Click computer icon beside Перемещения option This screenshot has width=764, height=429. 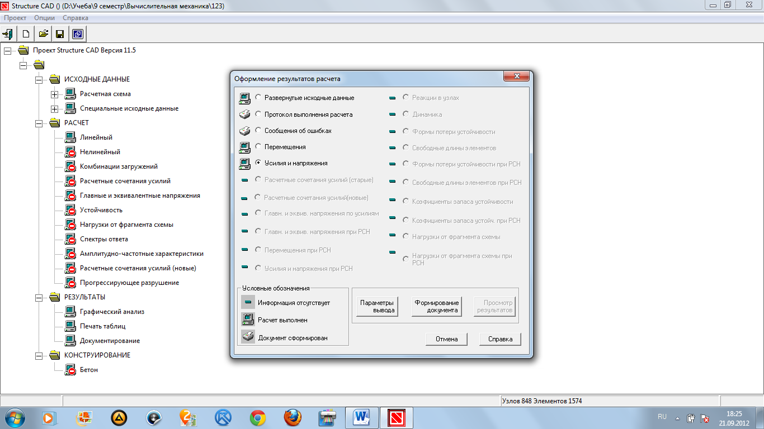click(244, 147)
